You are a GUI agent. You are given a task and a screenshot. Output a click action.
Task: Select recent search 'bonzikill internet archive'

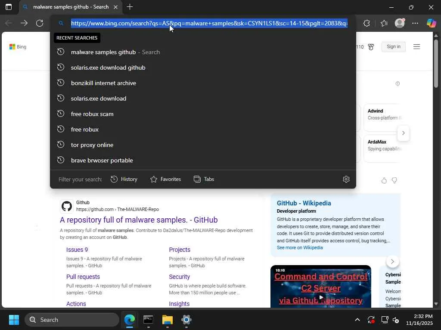[x=203, y=83]
